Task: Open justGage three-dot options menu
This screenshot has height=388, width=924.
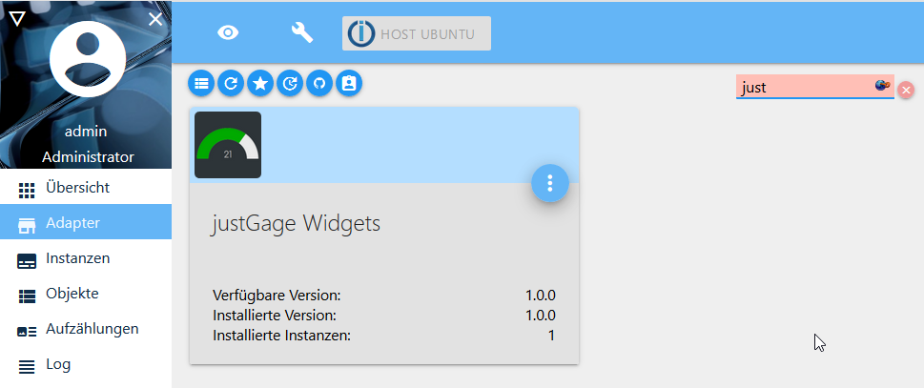Action: (550, 183)
